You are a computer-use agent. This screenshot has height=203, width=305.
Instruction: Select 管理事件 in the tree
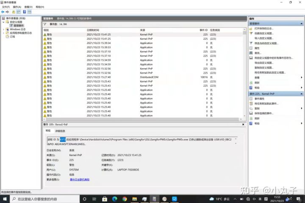pos(19,26)
